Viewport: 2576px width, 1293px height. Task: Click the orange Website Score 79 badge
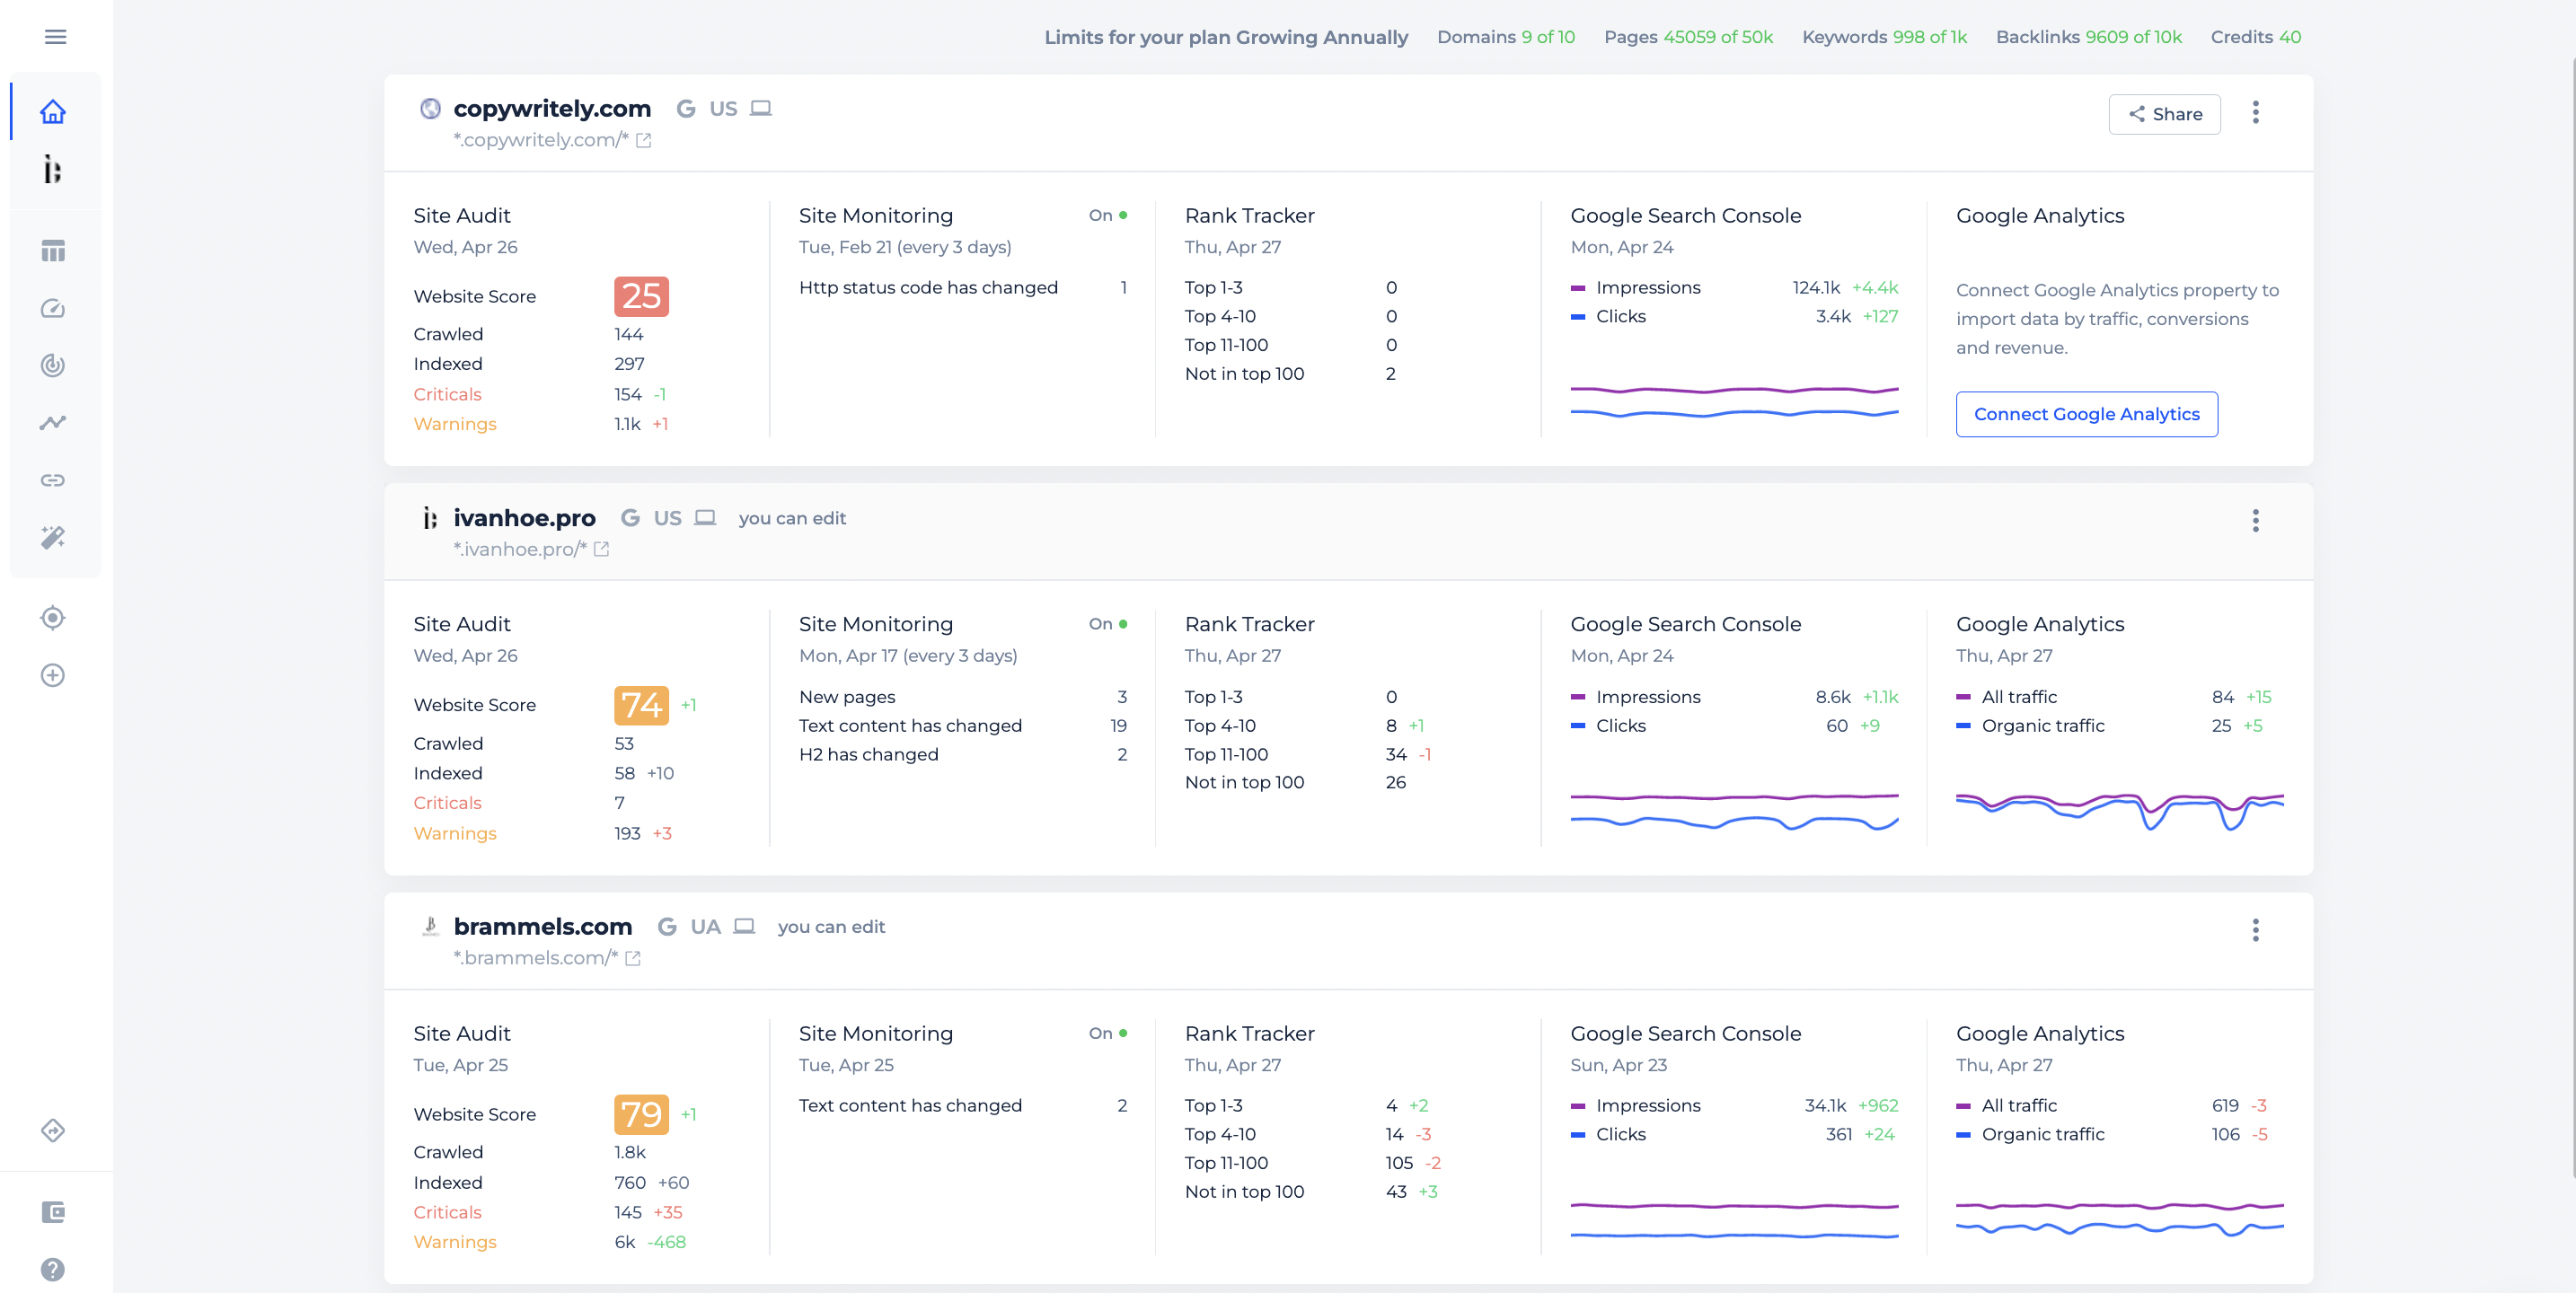(x=641, y=1114)
